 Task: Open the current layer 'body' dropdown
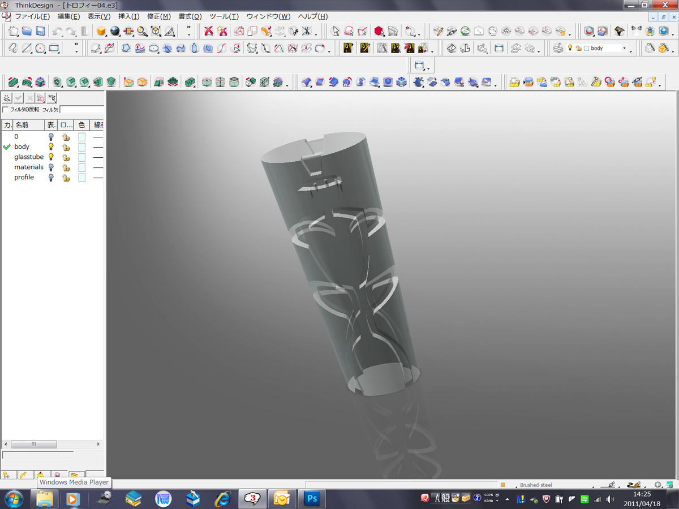click(625, 49)
